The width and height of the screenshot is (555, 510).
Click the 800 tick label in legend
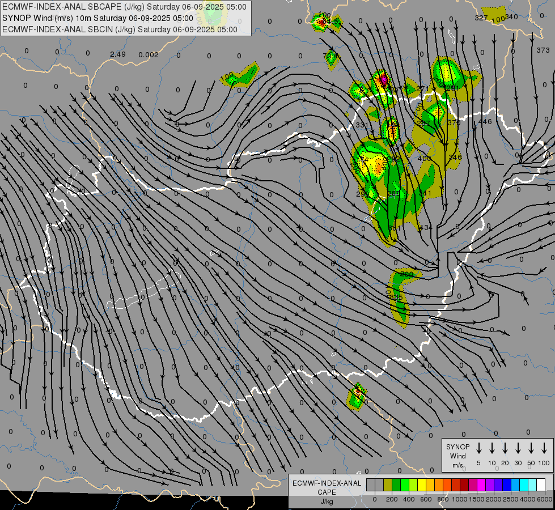coord(443,499)
